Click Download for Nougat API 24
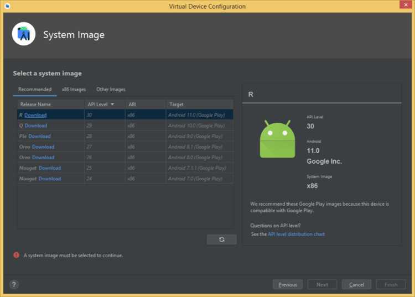The image size is (415, 297). tap(50, 179)
